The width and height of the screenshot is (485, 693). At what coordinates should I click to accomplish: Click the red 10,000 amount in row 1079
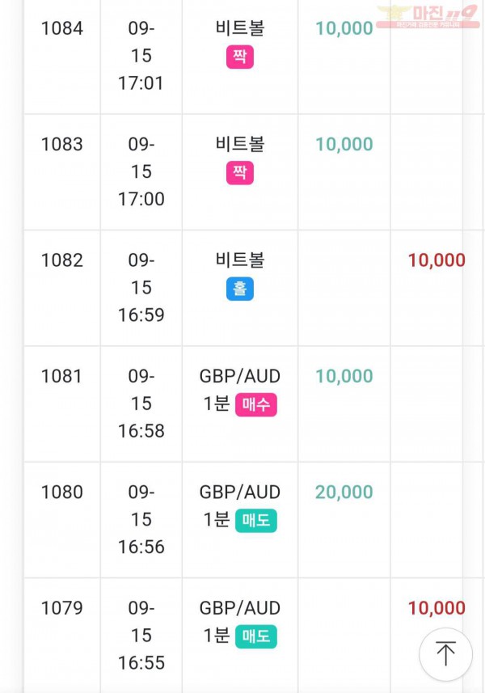pyautogui.click(x=436, y=608)
